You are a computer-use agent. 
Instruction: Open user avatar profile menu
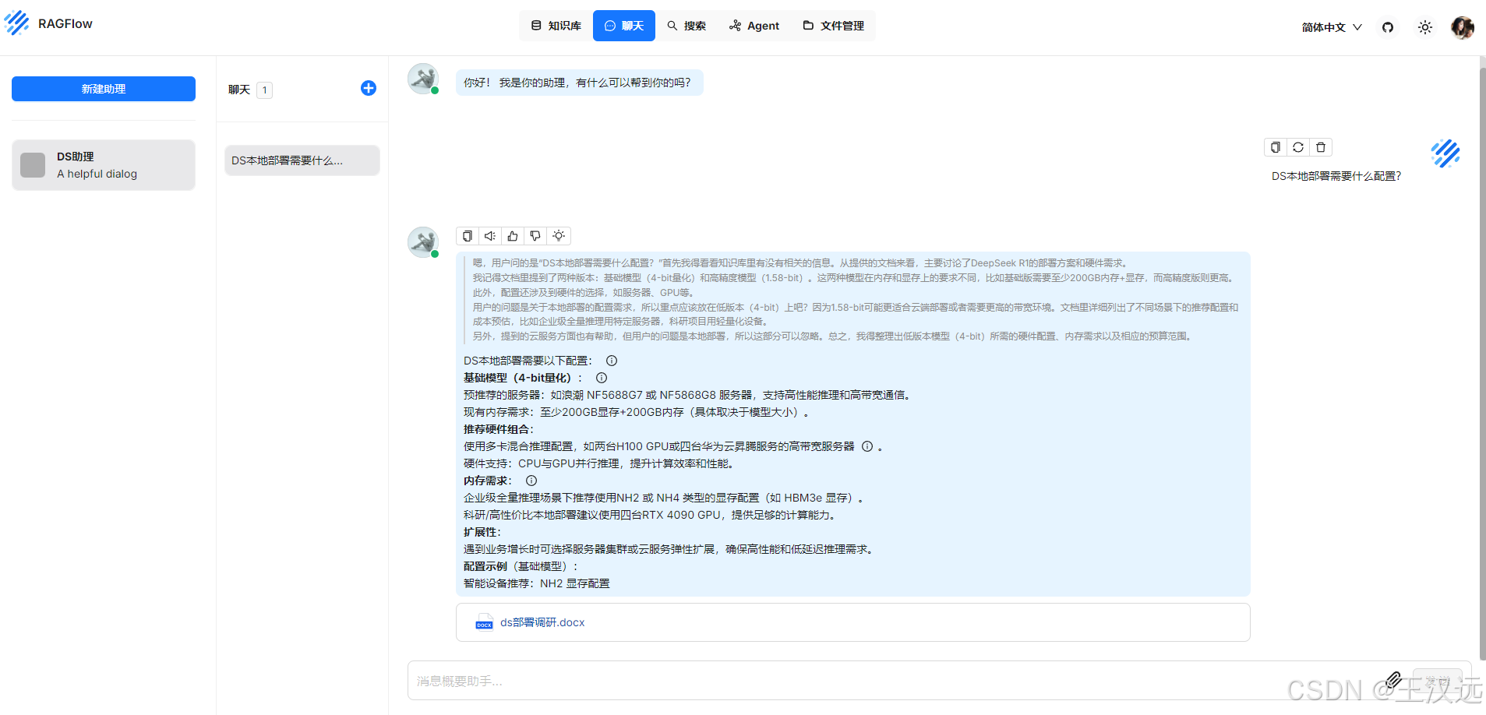[x=1462, y=27]
